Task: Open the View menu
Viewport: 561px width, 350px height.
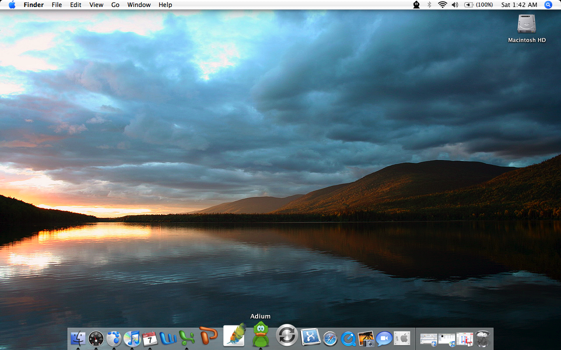Action: click(x=96, y=5)
